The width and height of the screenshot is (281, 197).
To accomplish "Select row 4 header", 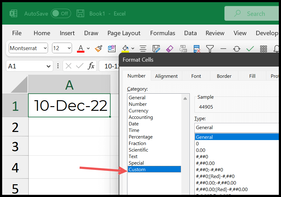I will click(15, 167).
